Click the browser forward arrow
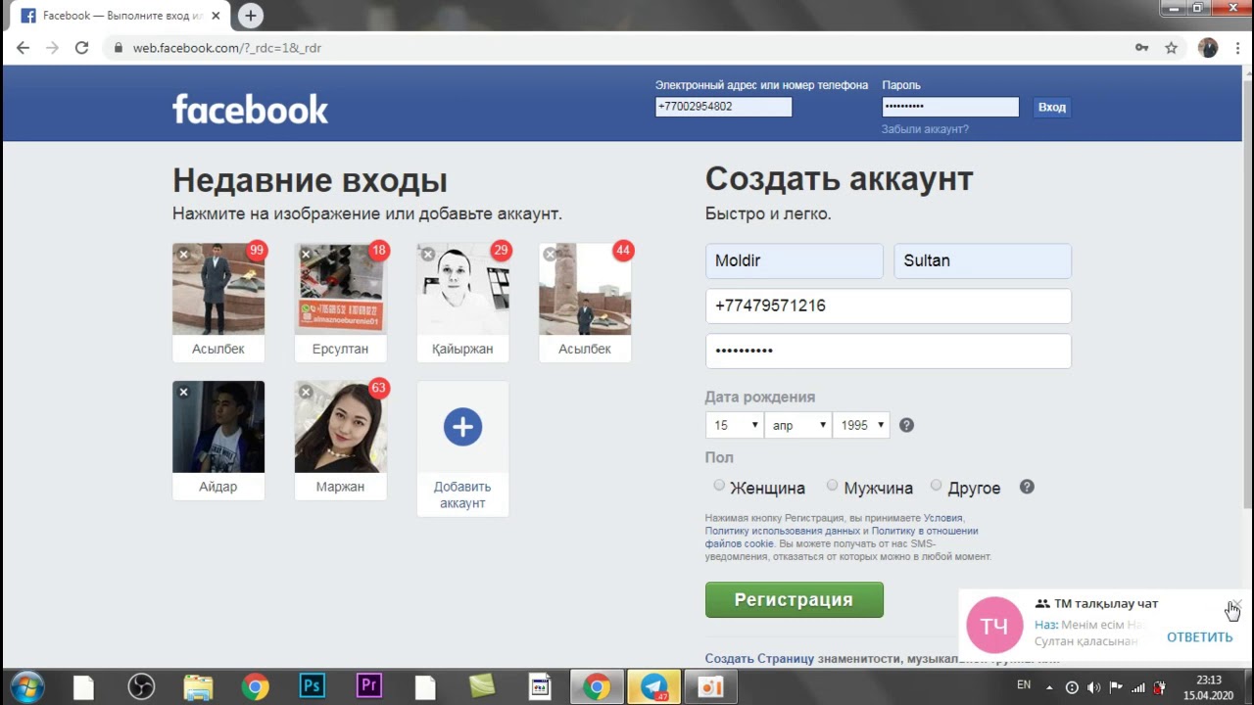The image size is (1254, 705). (x=53, y=48)
